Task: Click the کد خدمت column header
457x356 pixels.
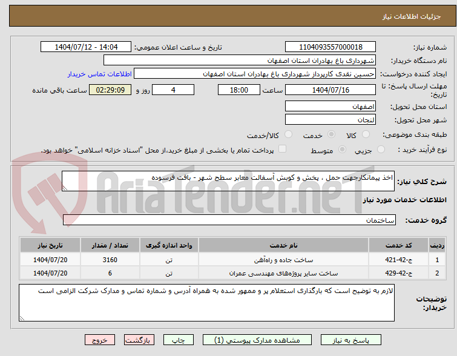Action: point(398,245)
